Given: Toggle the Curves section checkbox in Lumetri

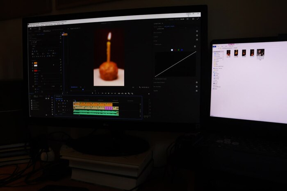Looking at the screenshot, I should (x=197, y=39).
